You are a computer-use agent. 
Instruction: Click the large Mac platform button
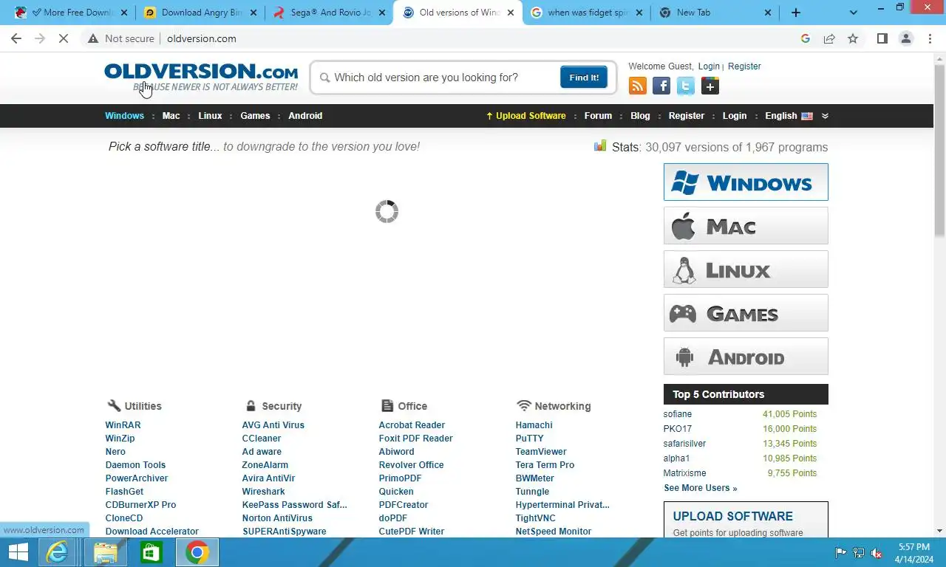[746, 226]
